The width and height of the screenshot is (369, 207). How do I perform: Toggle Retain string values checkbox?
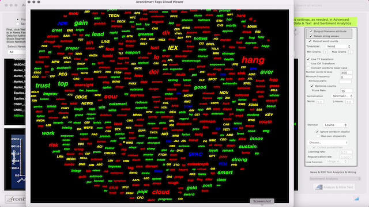point(311,36)
